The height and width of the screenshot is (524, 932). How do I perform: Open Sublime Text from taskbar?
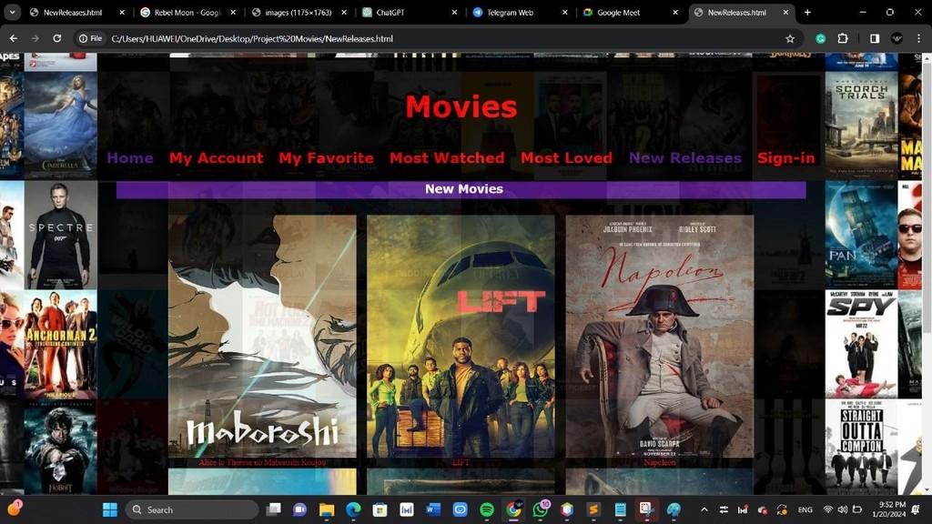click(x=593, y=509)
